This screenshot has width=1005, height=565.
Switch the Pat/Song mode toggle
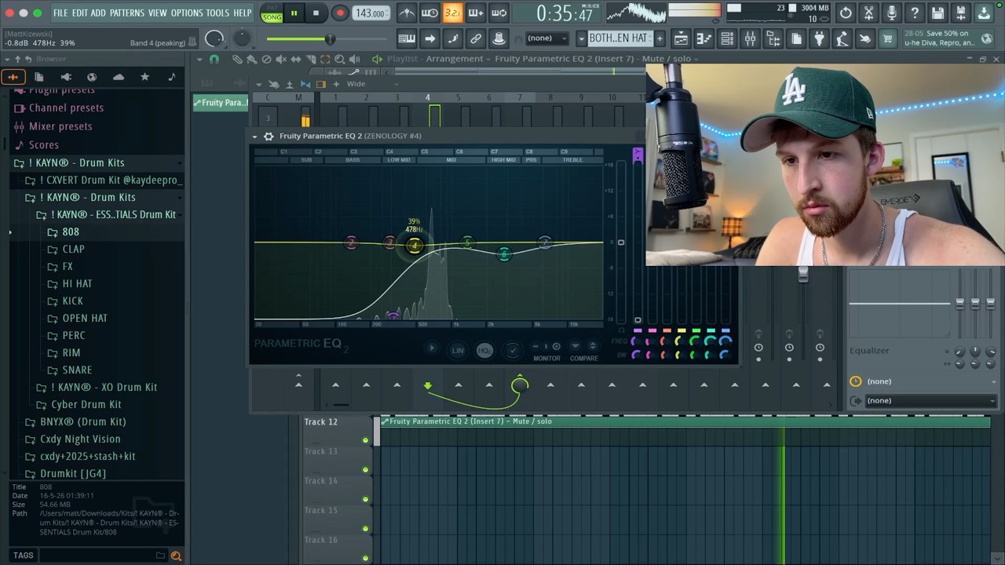point(272,13)
